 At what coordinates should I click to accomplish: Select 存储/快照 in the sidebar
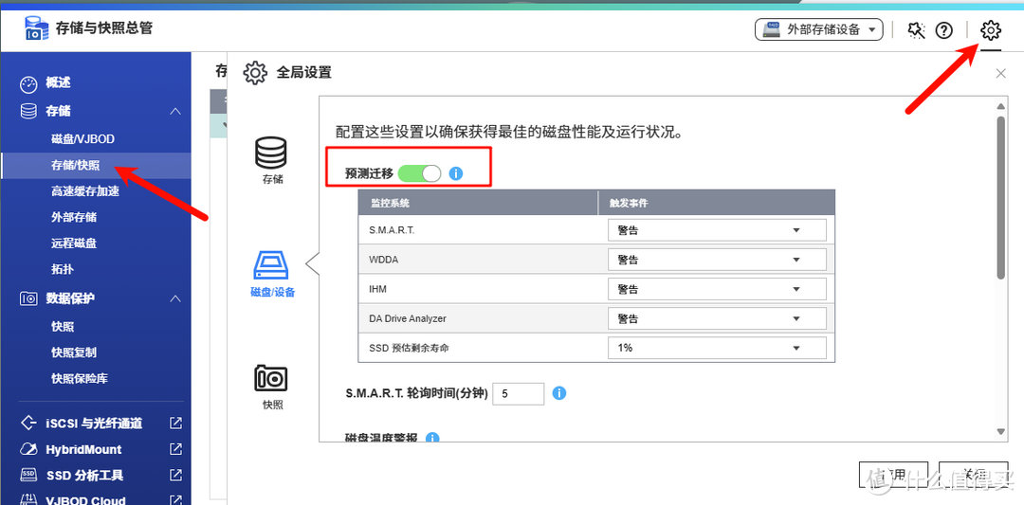tap(75, 165)
